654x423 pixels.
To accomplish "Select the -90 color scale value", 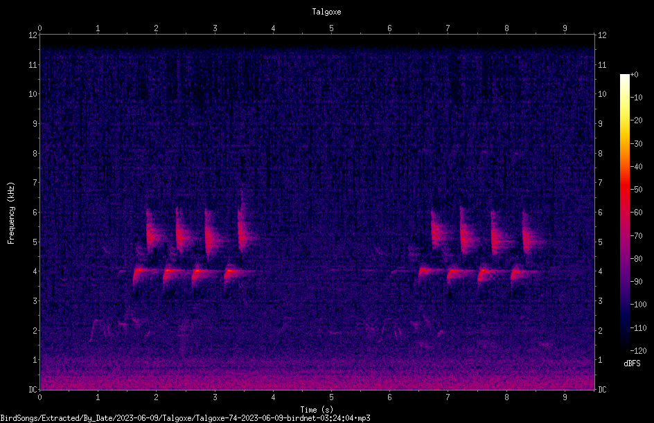I will pos(637,282).
